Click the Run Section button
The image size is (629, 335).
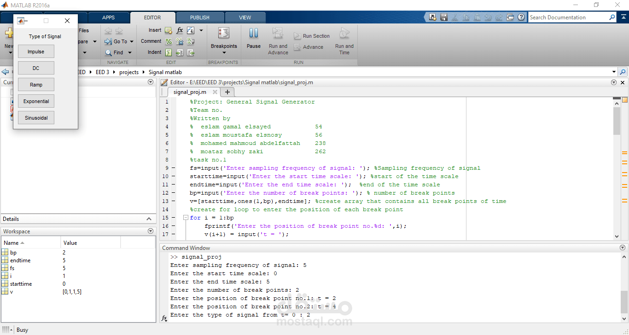[x=311, y=36]
